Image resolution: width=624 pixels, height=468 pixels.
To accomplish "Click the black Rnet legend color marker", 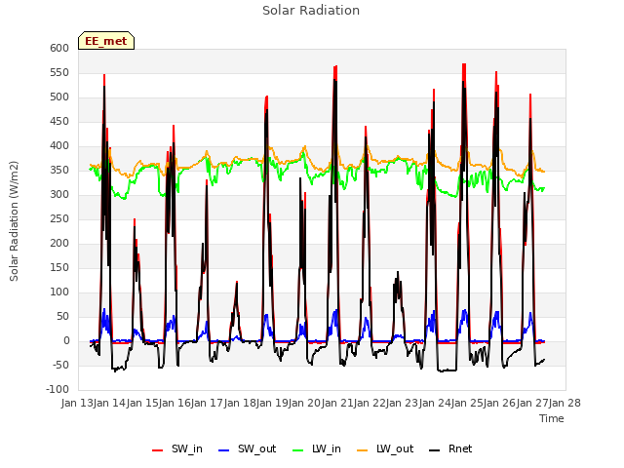I will click(434, 450).
